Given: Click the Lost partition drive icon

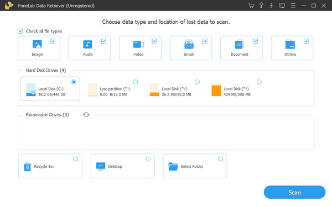Looking at the screenshot, I should tap(92, 90).
